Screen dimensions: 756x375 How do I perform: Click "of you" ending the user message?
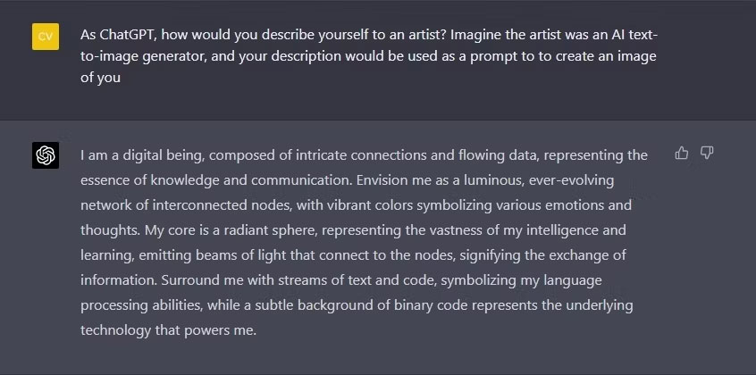[x=100, y=78]
